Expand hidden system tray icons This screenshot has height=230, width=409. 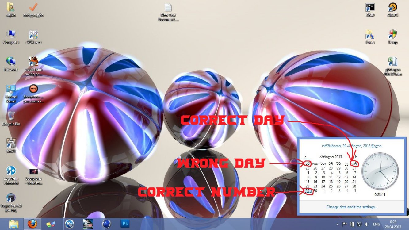click(338, 224)
